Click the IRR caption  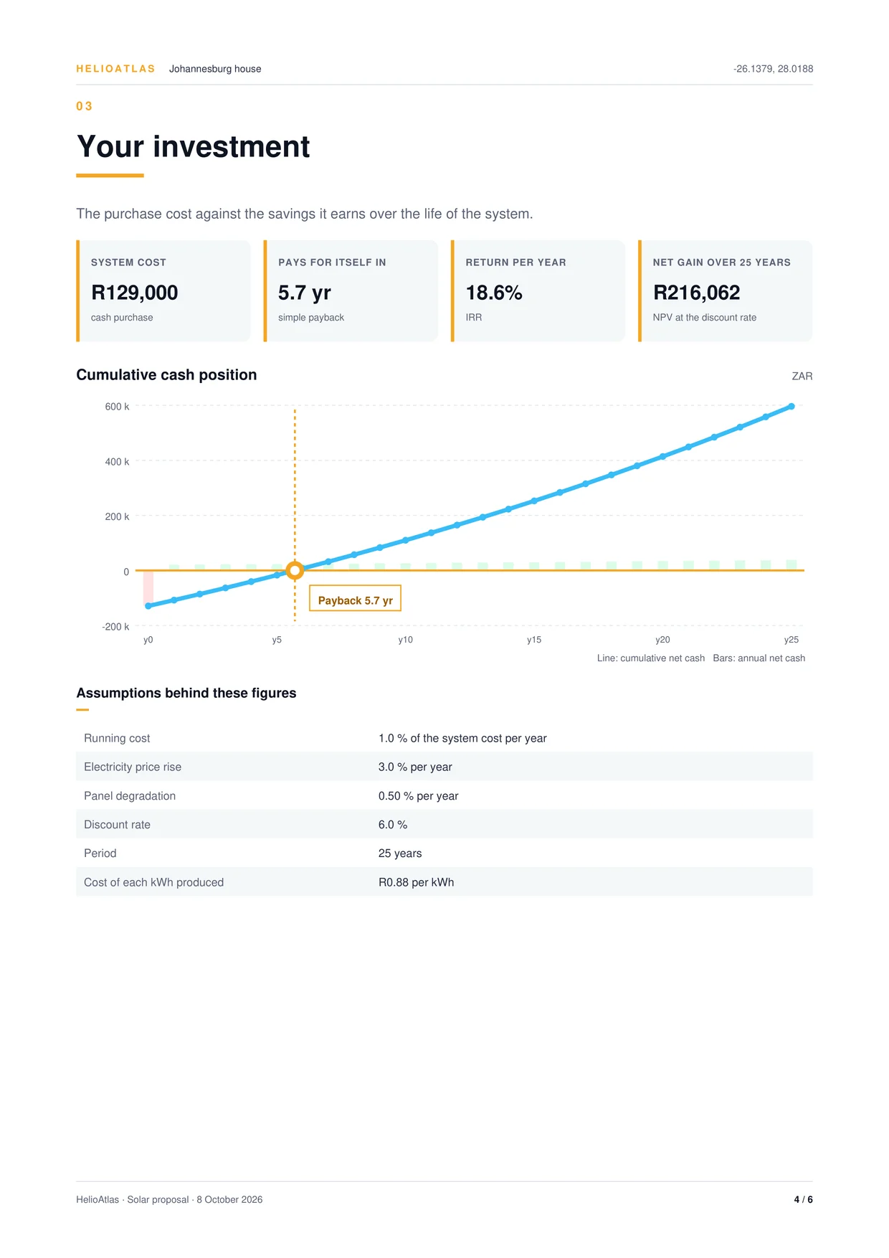click(474, 318)
